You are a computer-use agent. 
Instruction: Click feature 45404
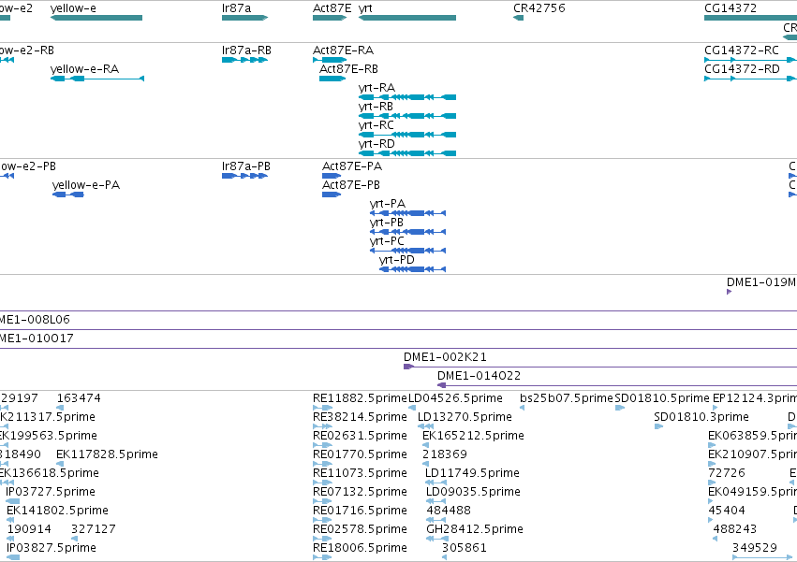727,511
